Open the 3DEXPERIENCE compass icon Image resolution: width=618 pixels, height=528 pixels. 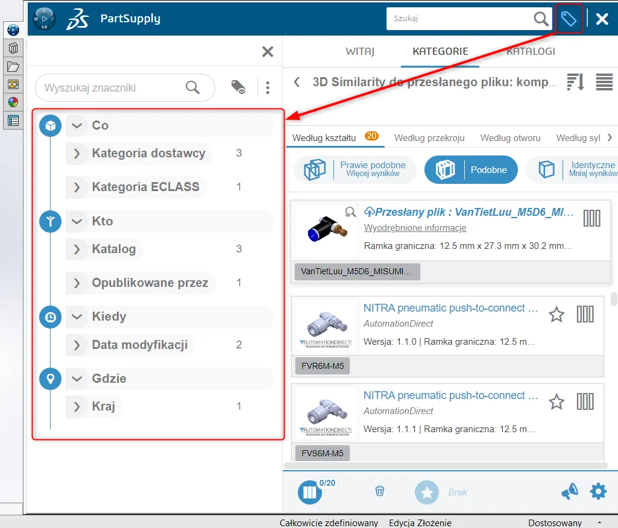(x=44, y=19)
